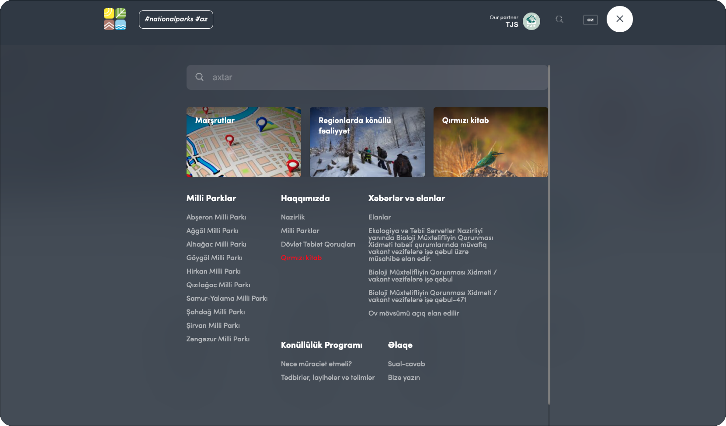
Task: Open the Marşrutlar map card
Action: tap(244, 142)
